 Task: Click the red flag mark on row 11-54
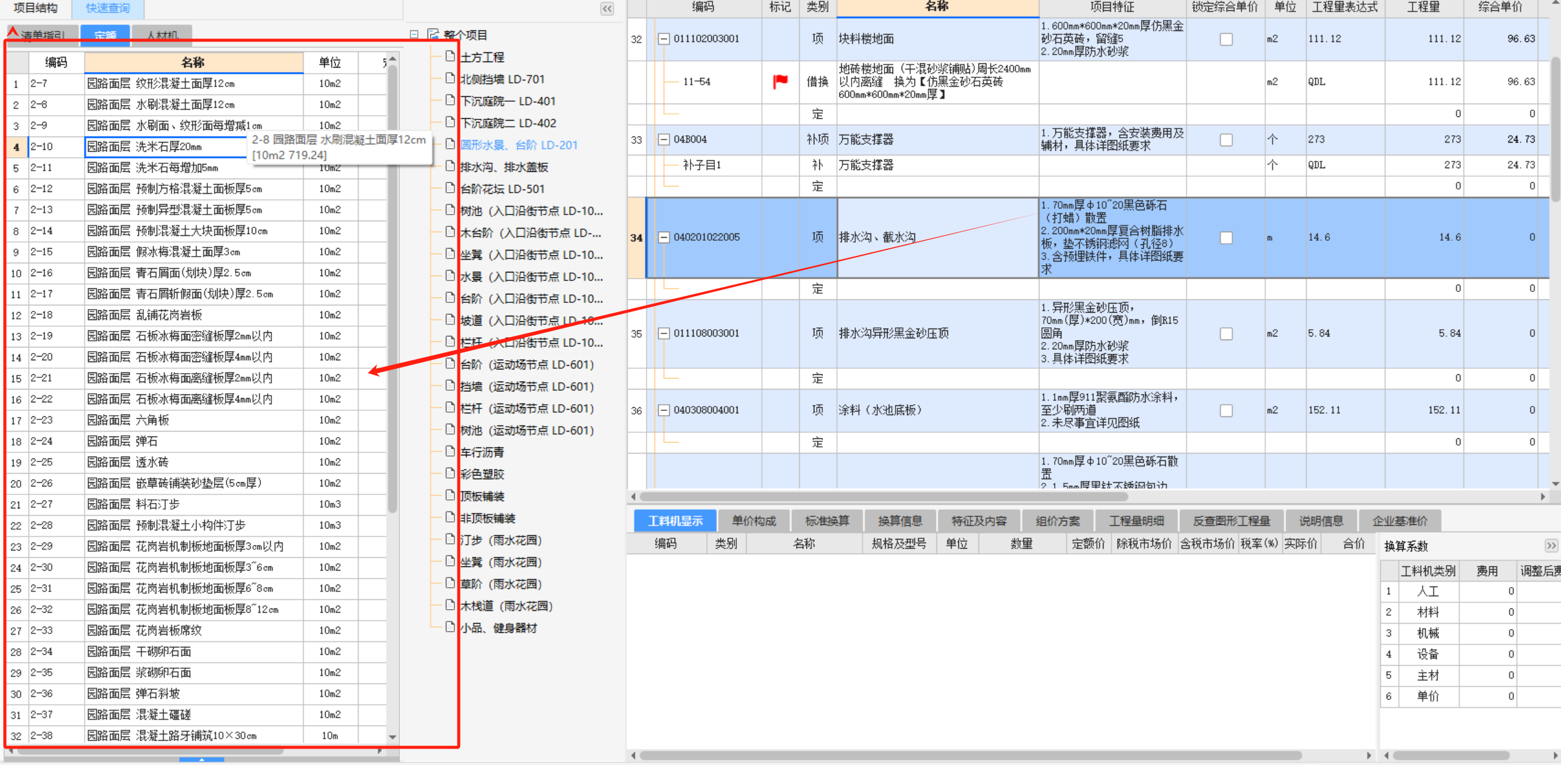point(780,81)
